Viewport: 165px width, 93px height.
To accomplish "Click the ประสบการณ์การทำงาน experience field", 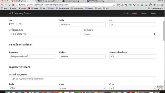I will (133, 57).
